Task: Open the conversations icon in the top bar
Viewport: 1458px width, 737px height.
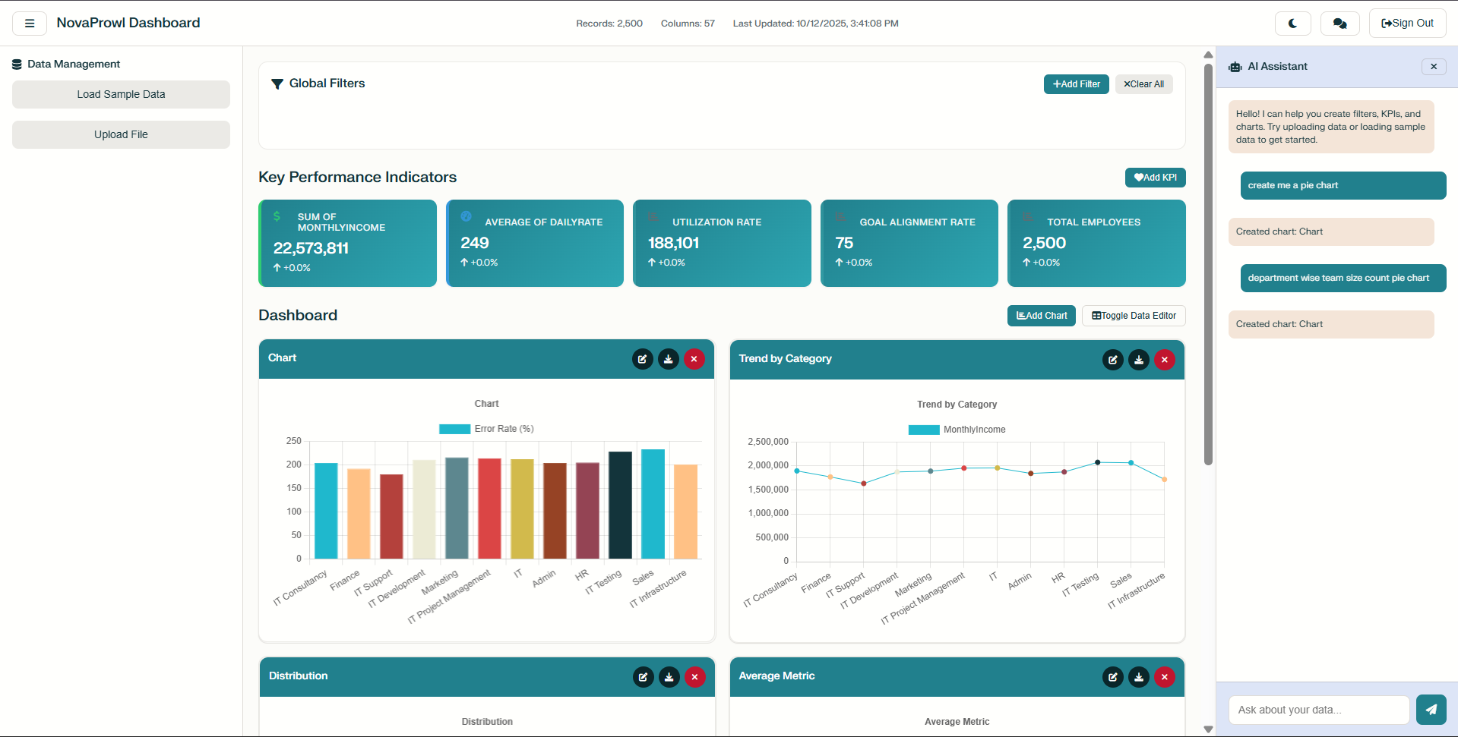Action: (1339, 23)
